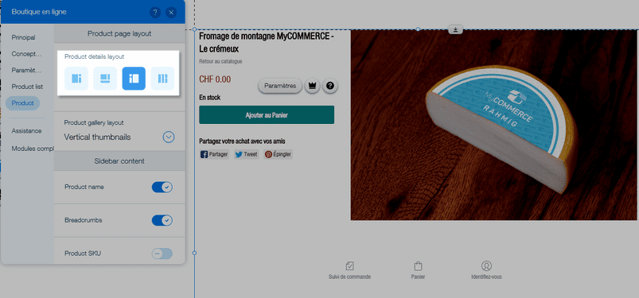Click the crown upgrade icon beside Paramètres
Image resolution: width=639 pixels, height=298 pixels.
pos(312,86)
